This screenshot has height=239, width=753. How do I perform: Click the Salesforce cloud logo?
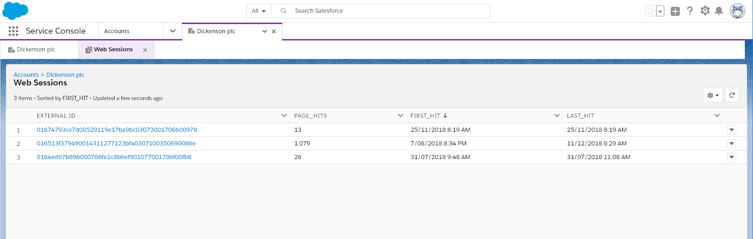click(15, 10)
